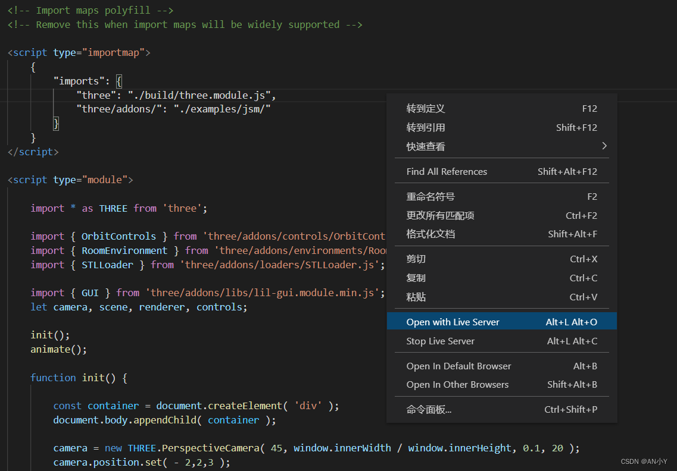Choose "Find All References"
This screenshot has height=471, width=677.
tap(447, 171)
